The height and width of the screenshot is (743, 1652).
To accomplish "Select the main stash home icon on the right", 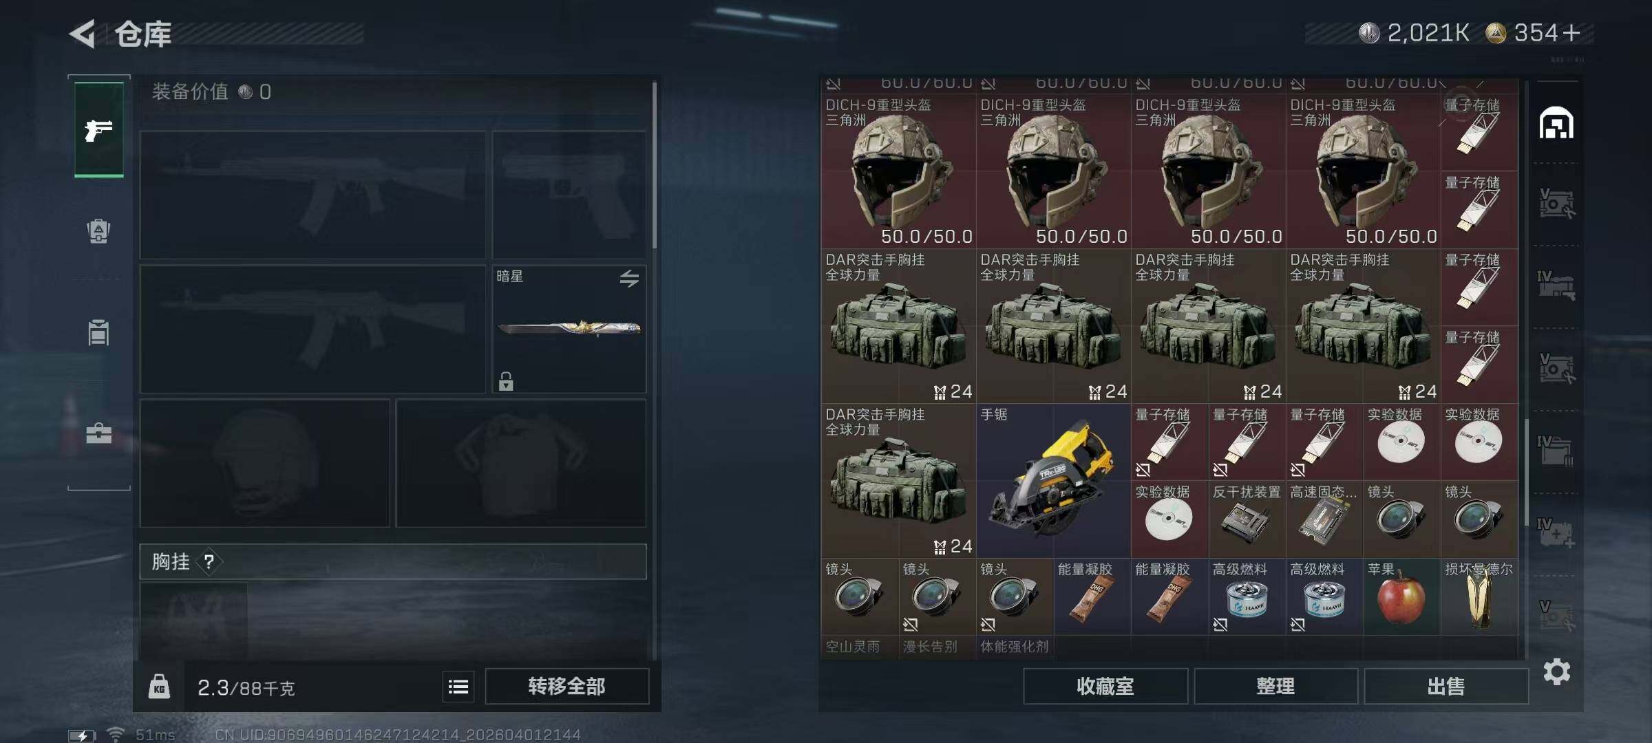I will [1556, 123].
